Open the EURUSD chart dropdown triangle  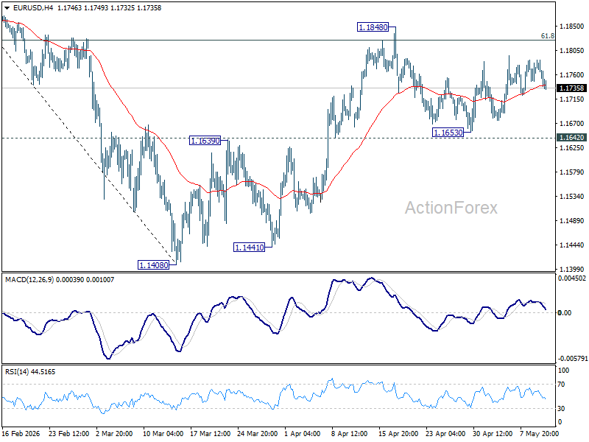tap(7, 8)
